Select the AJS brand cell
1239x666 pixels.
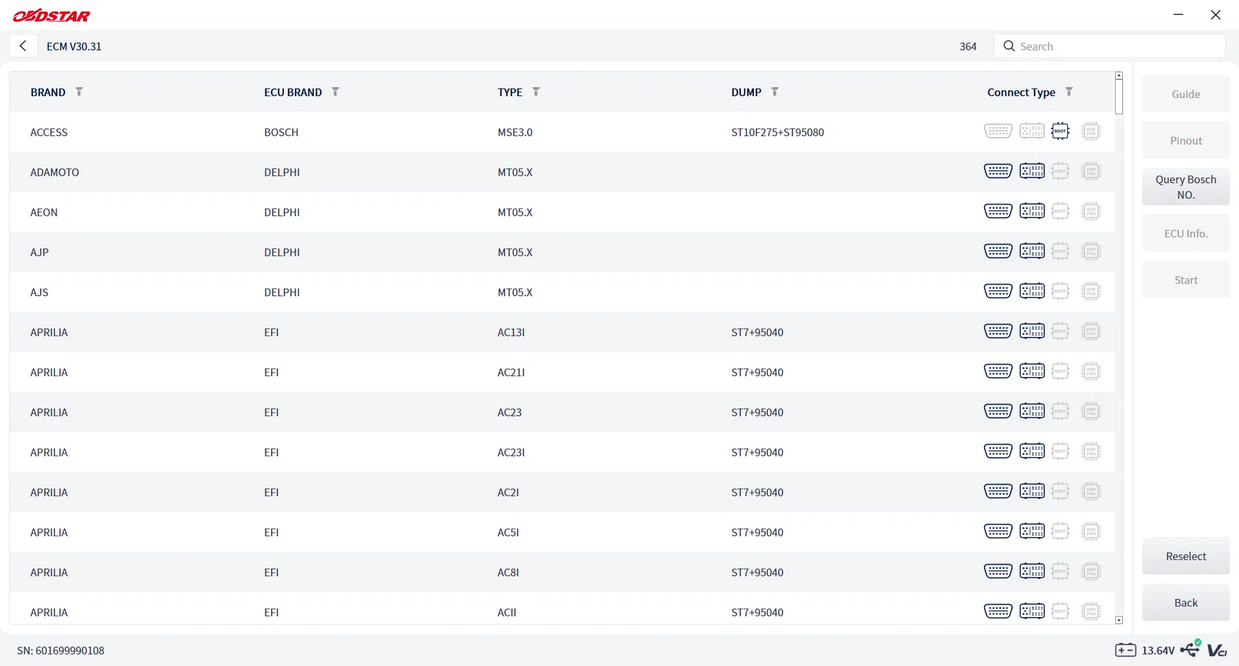(x=39, y=292)
